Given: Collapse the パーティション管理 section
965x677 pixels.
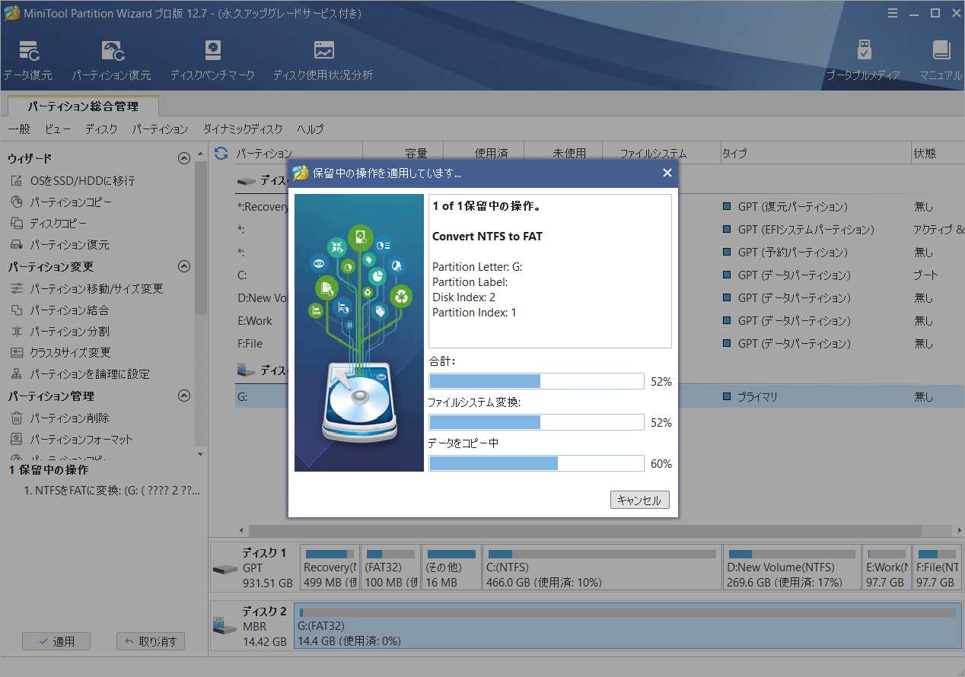Looking at the screenshot, I should (x=183, y=396).
